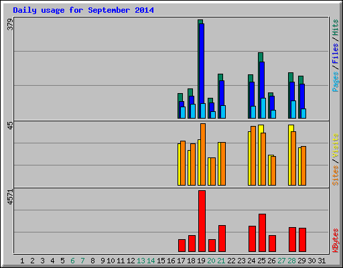
Task: Click green weekend day 20 label
Action: (211, 261)
